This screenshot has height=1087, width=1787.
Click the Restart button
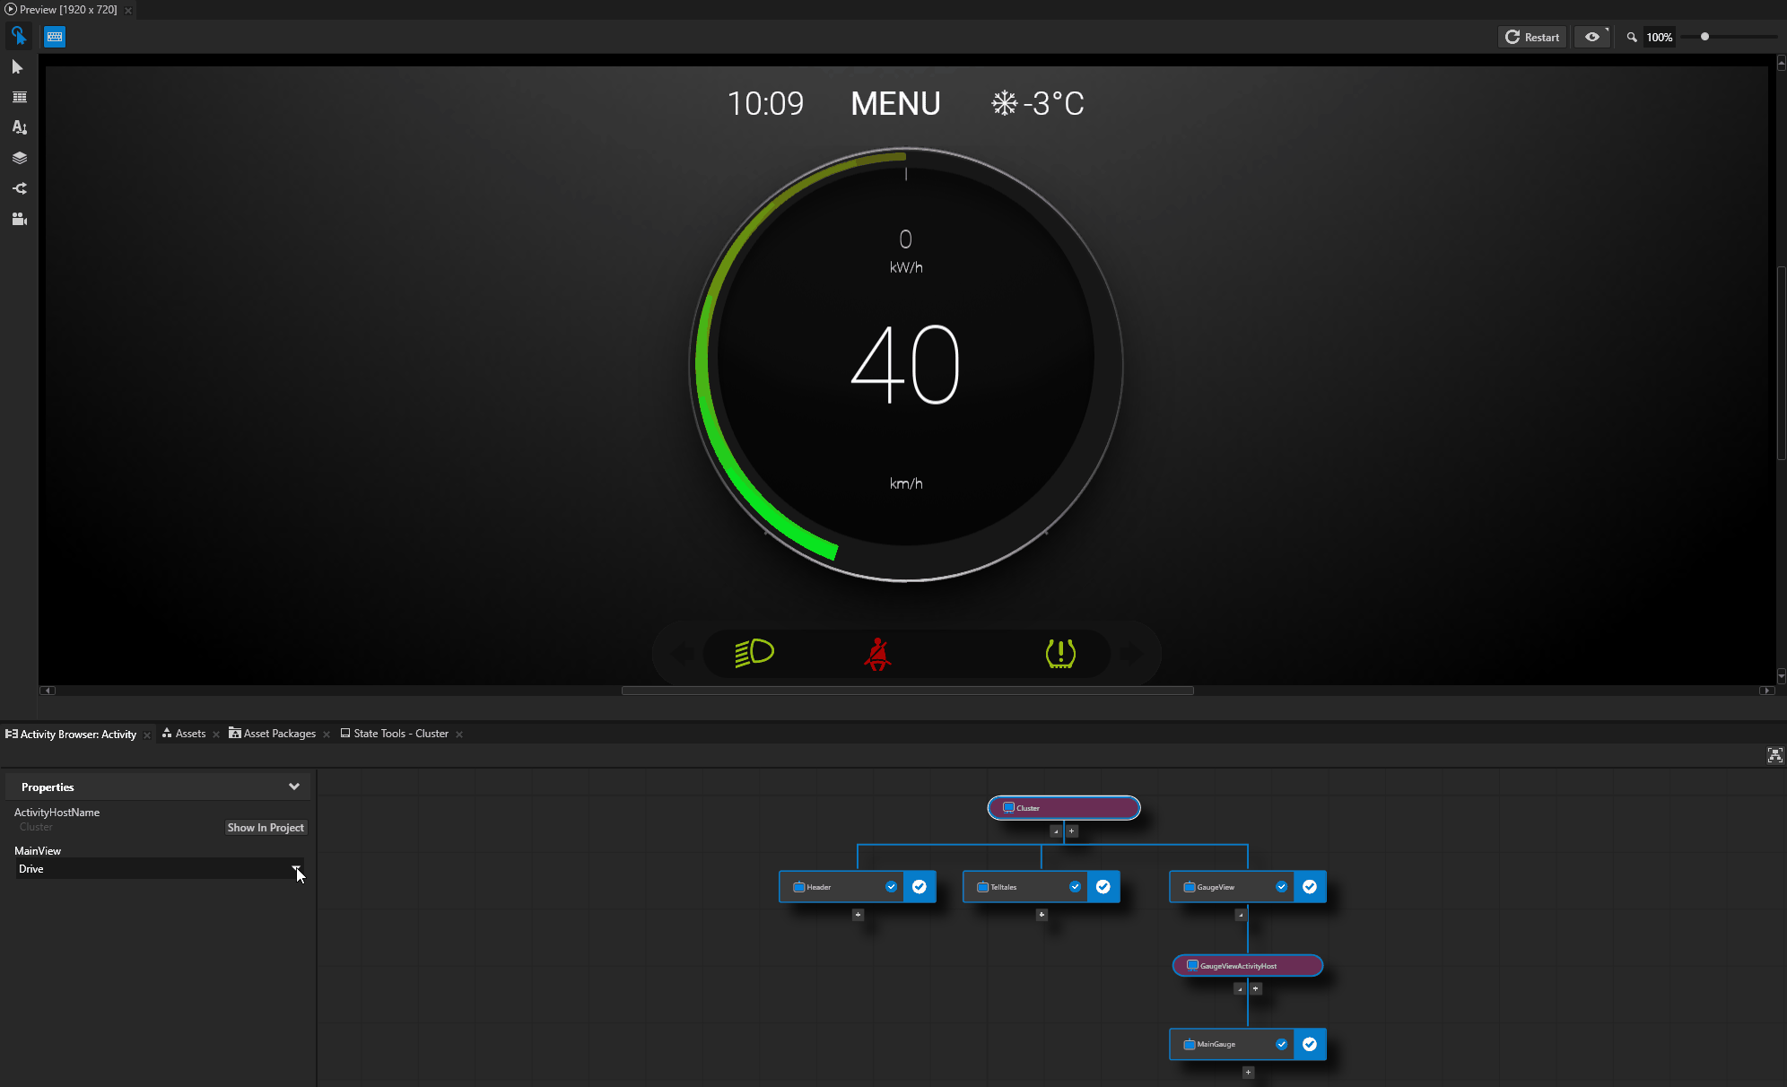1532,37
